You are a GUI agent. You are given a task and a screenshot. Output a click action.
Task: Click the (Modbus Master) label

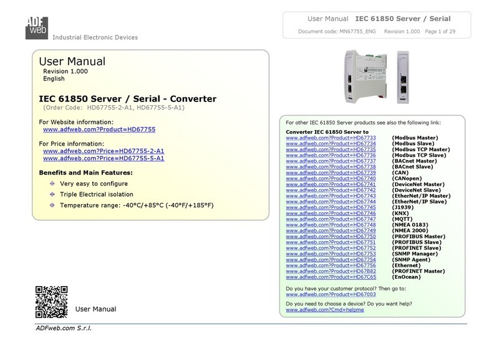click(415, 138)
